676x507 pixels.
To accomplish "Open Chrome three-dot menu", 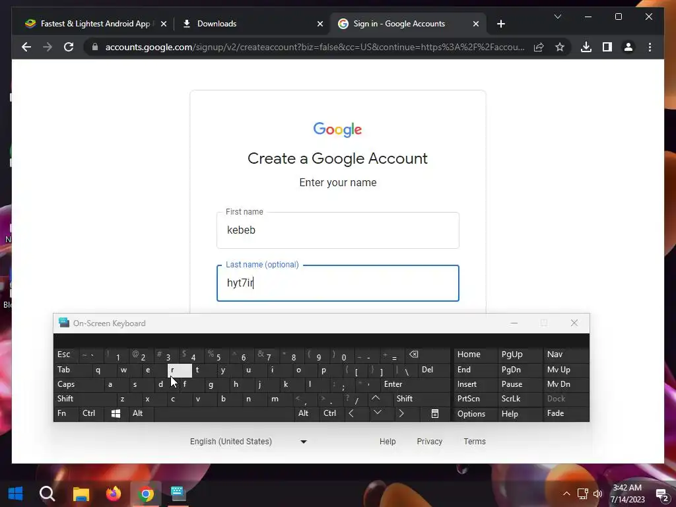I will [x=650, y=47].
